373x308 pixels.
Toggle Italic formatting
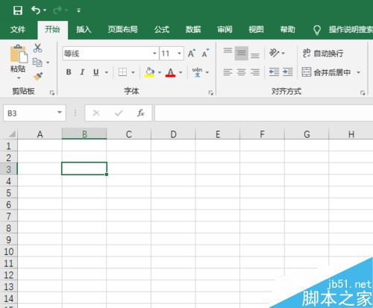click(x=82, y=72)
